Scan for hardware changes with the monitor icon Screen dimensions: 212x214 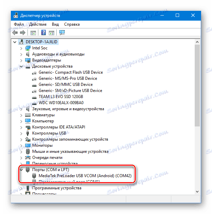click(62, 32)
